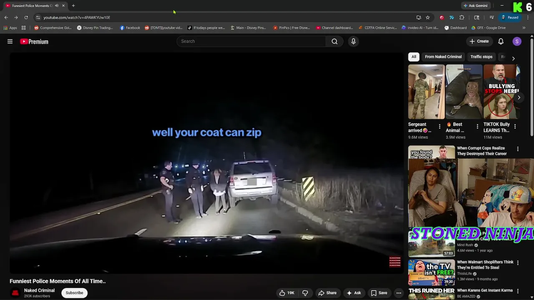Open the blue 7tv extension icon
Image resolution: width=534 pixels, height=300 pixels.
point(451,17)
